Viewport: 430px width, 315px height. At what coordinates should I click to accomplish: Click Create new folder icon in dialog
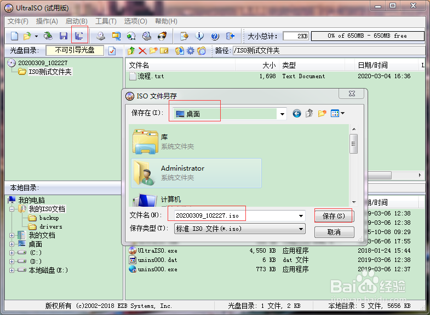point(322,113)
